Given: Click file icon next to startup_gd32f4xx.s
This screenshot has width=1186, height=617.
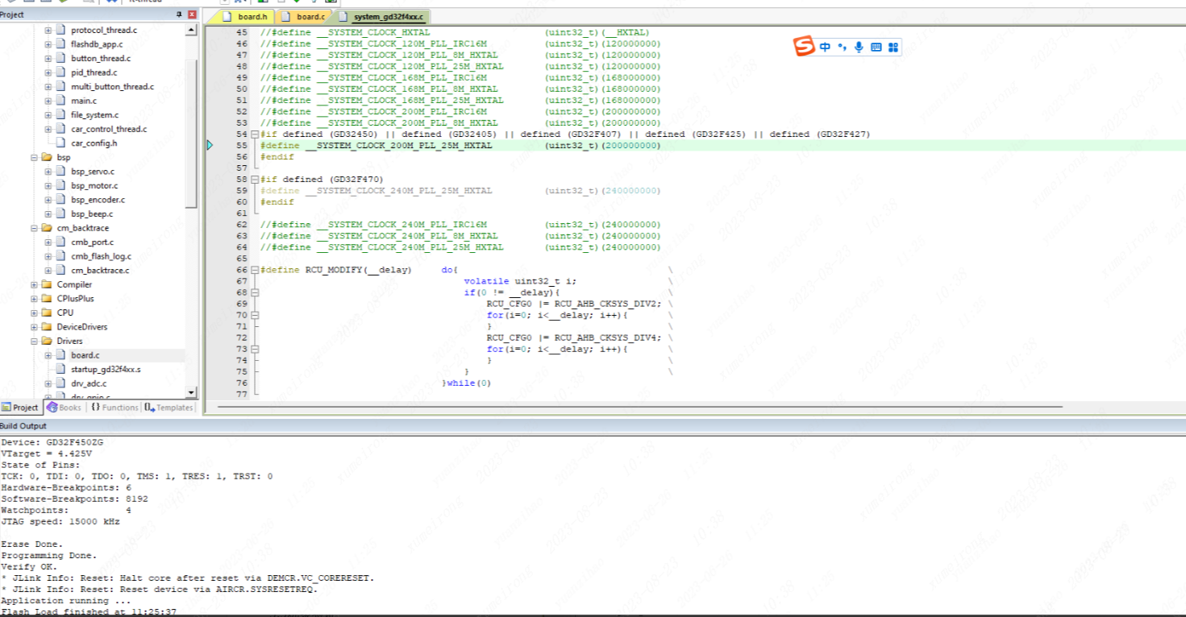Looking at the screenshot, I should [x=61, y=369].
